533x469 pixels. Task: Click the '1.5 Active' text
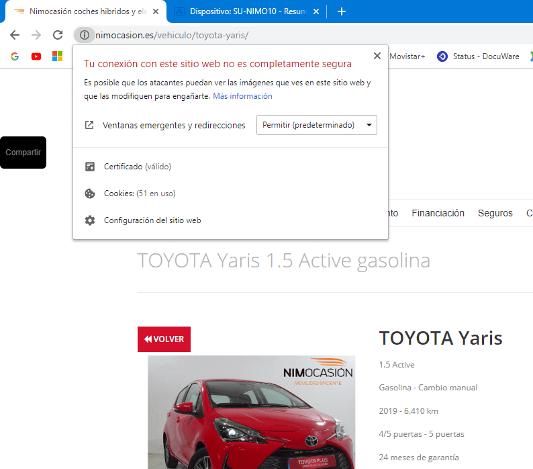click(x=397, y=364)
